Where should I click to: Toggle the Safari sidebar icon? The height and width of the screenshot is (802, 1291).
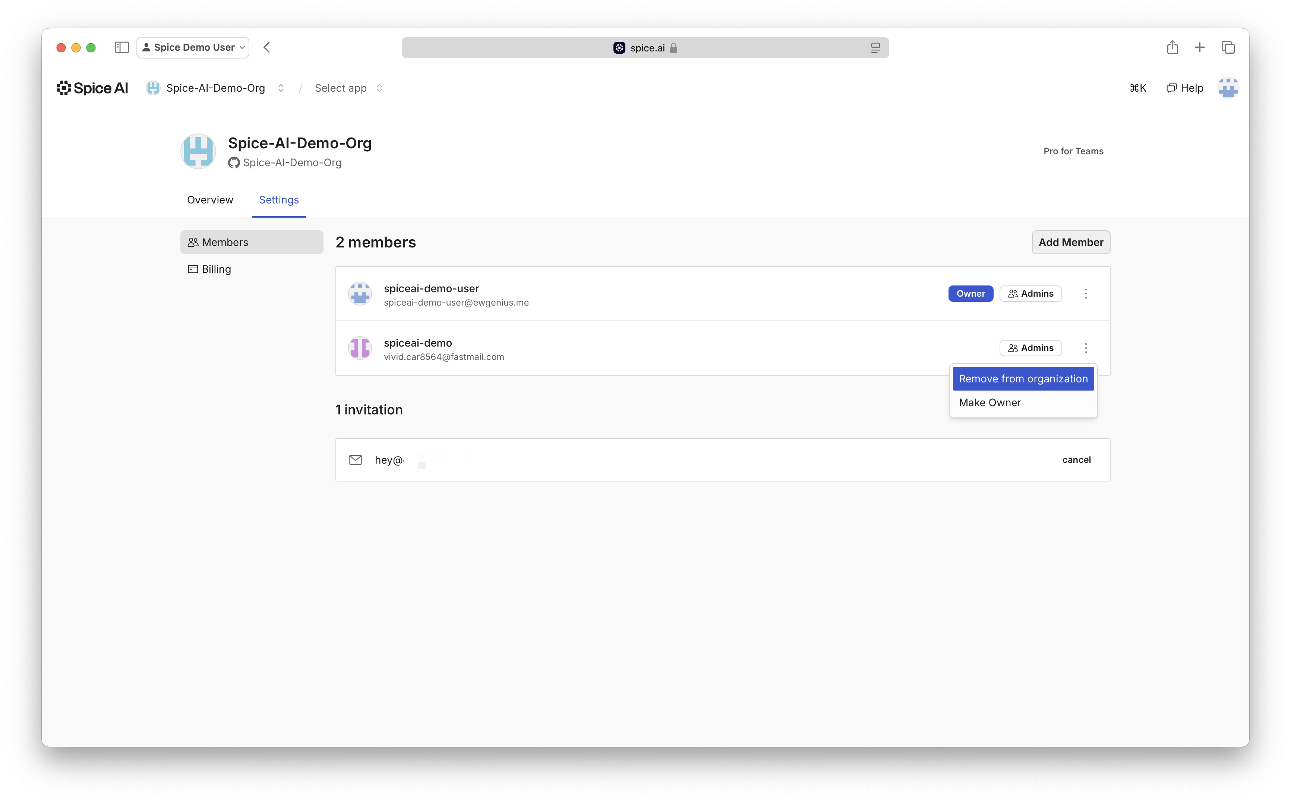[x=121, y=47]
